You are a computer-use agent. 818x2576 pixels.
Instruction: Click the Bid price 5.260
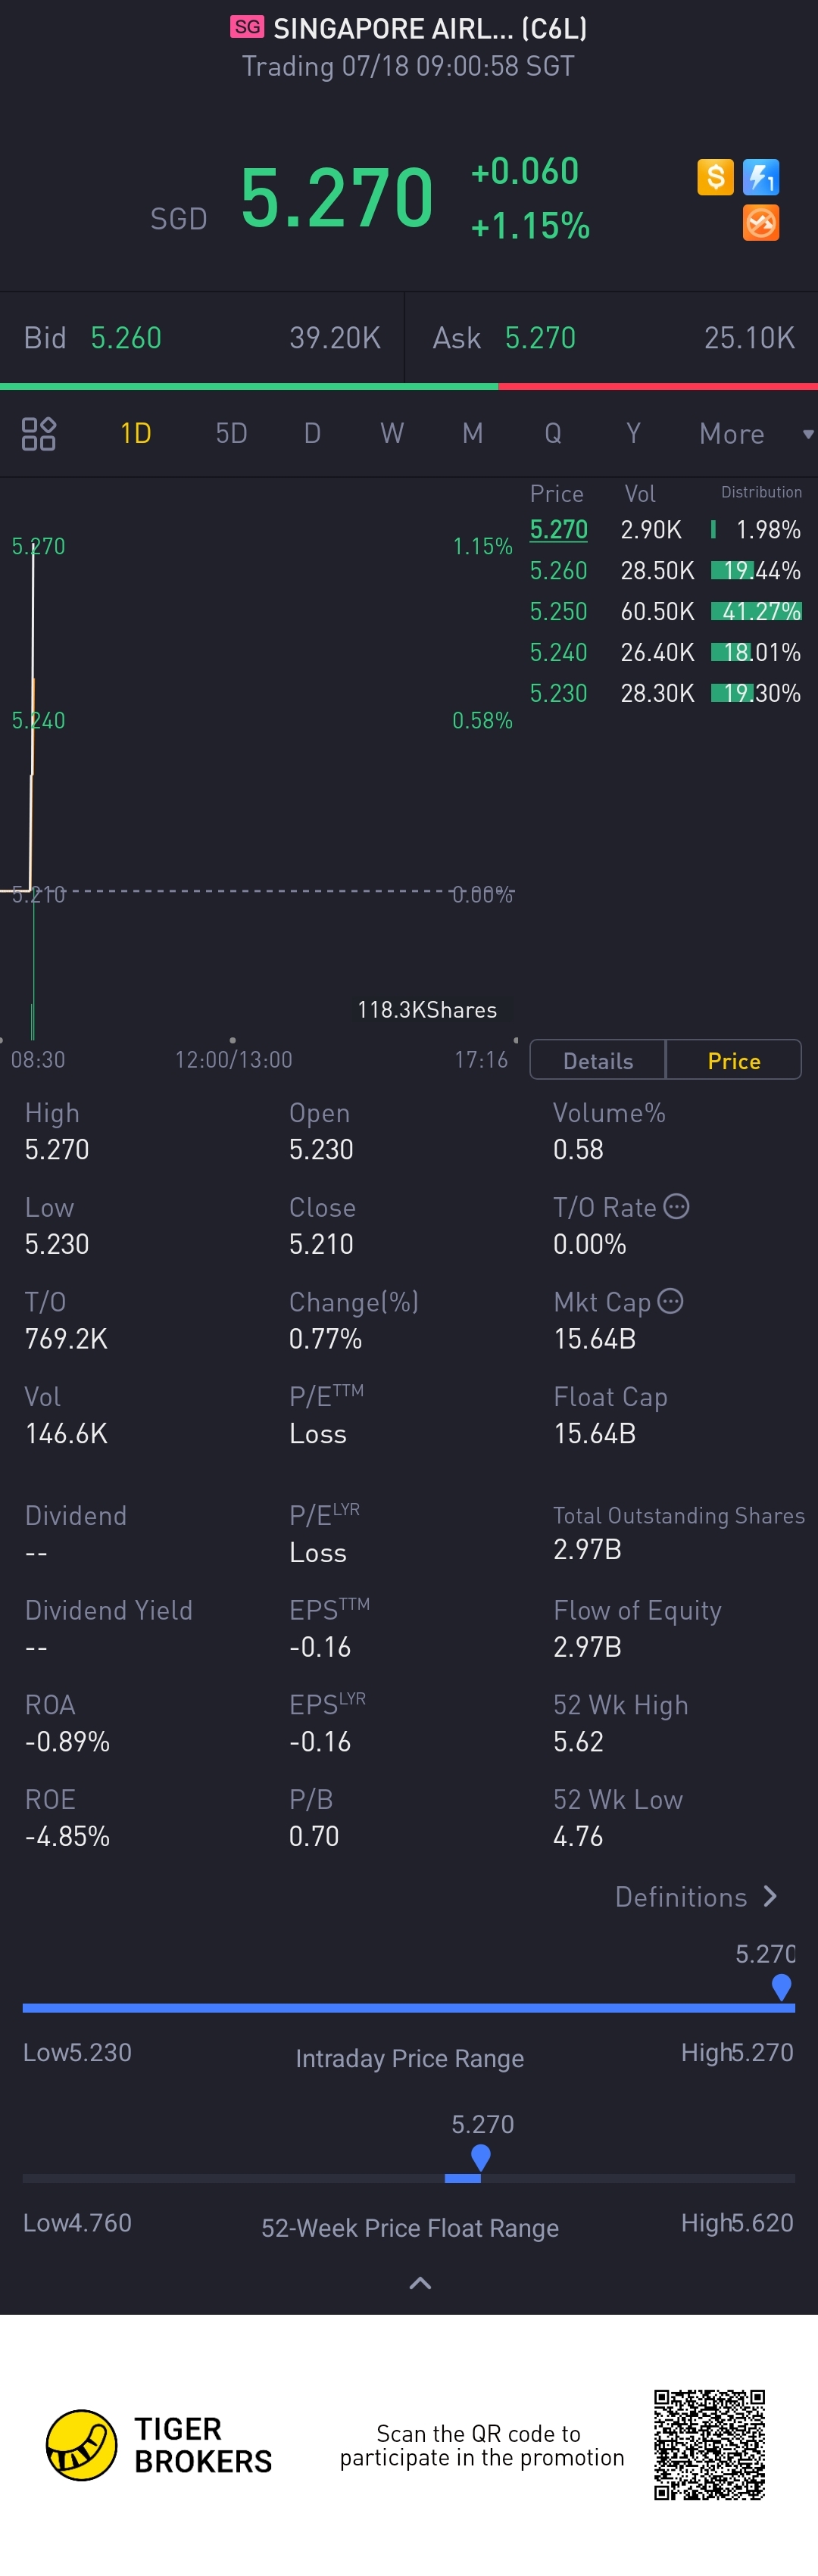coord(126,338)
